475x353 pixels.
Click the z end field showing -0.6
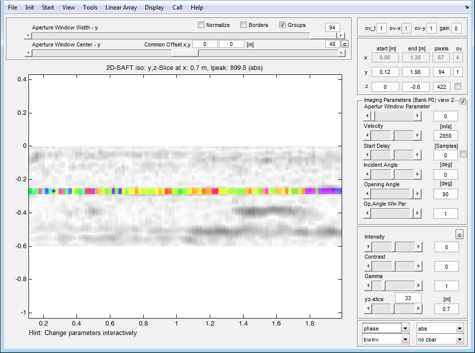(x=416, y=86)
